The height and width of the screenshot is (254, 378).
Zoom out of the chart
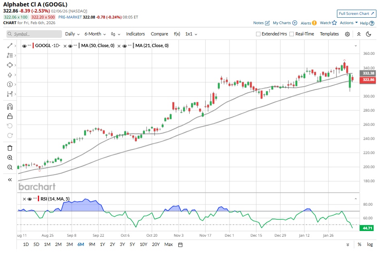10,167
